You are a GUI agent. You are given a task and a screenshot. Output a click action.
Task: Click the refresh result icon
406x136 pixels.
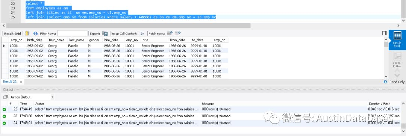pyautogui.click(x=35, y=33)
